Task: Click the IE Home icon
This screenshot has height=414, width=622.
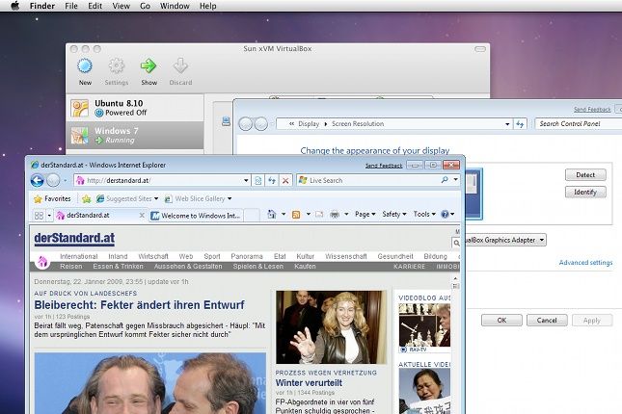Action: click(x=272, y=215)
